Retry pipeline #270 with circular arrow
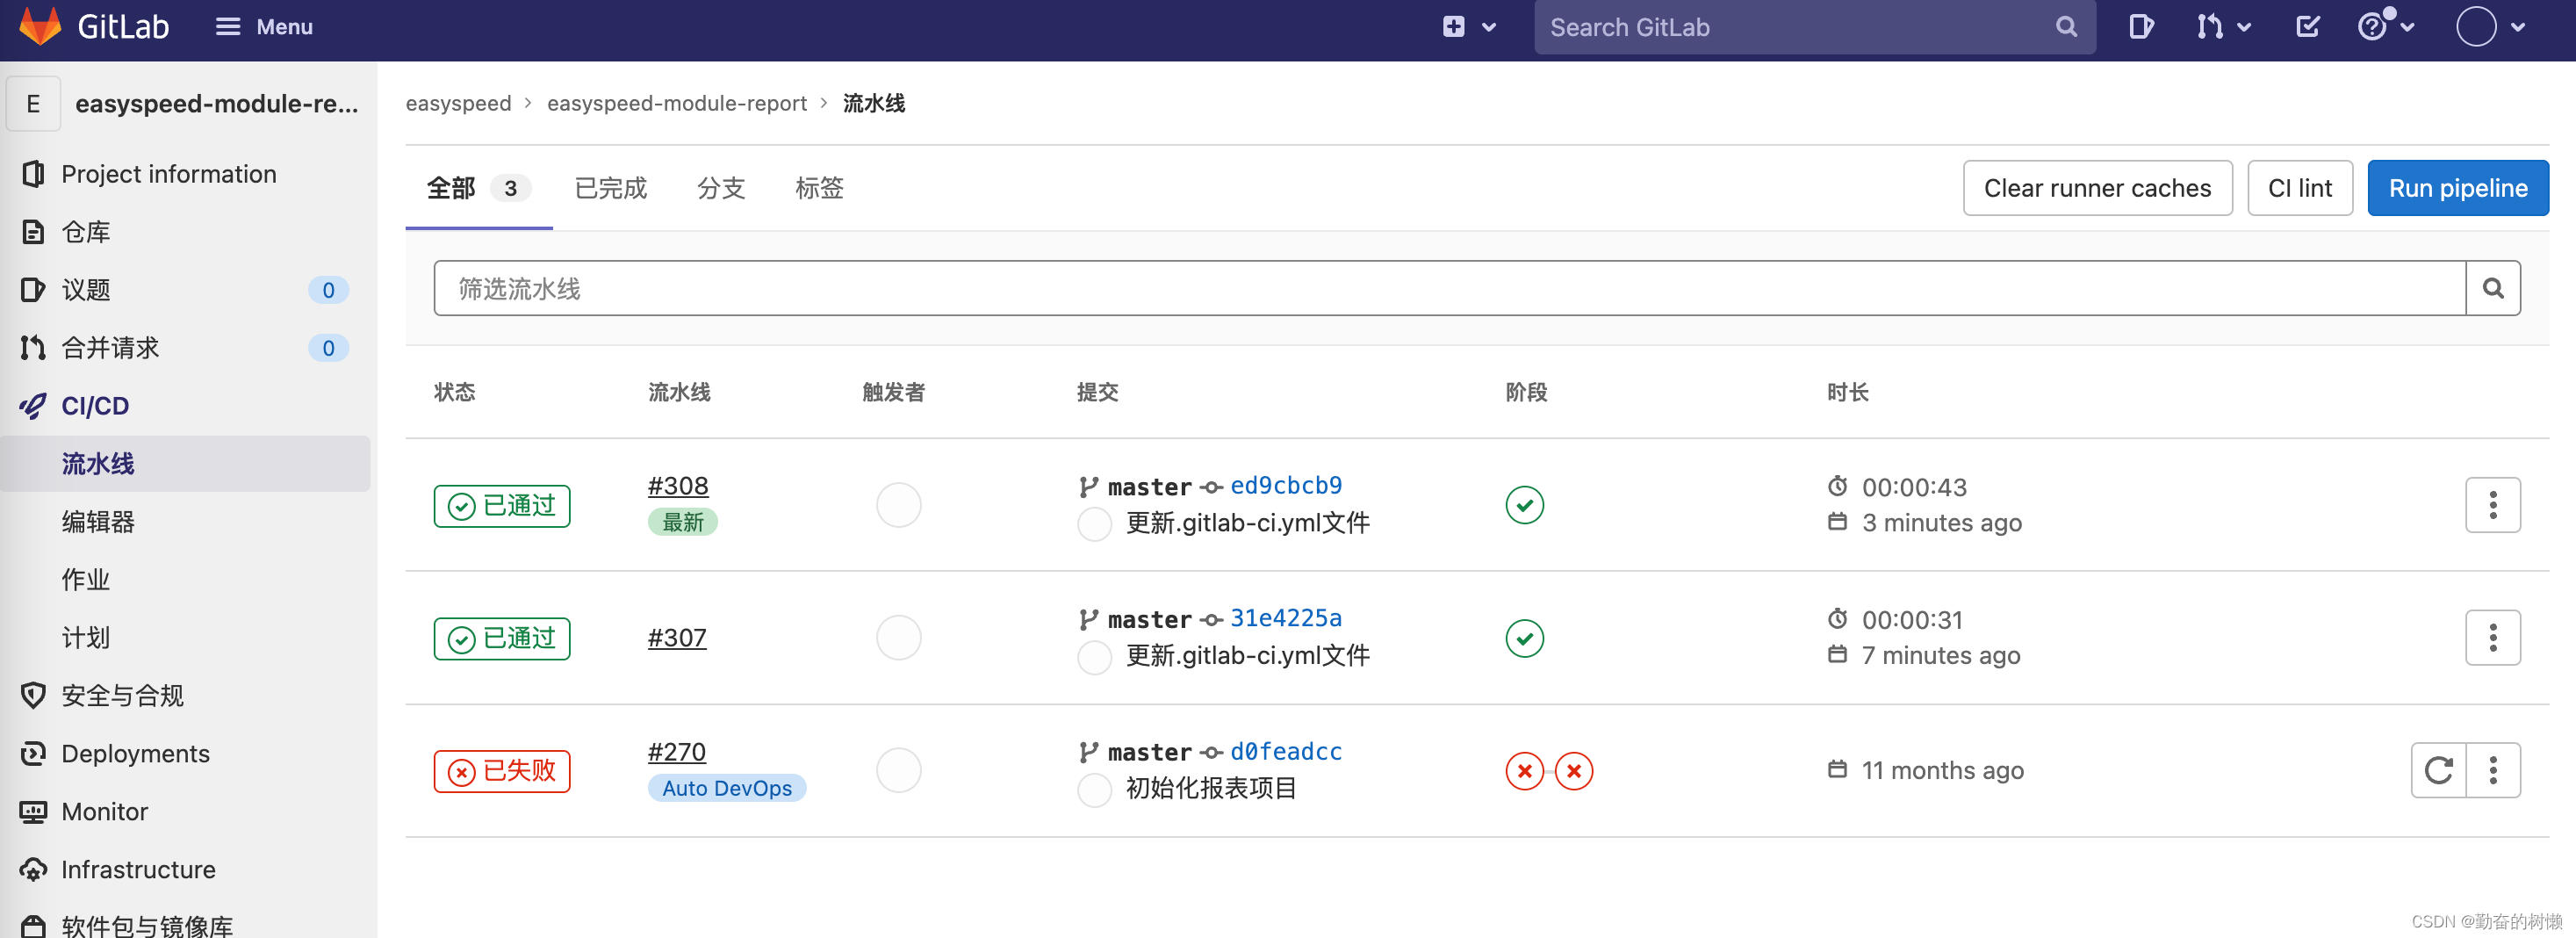This screenshot has width=2576, height=938. [2438, 771]
